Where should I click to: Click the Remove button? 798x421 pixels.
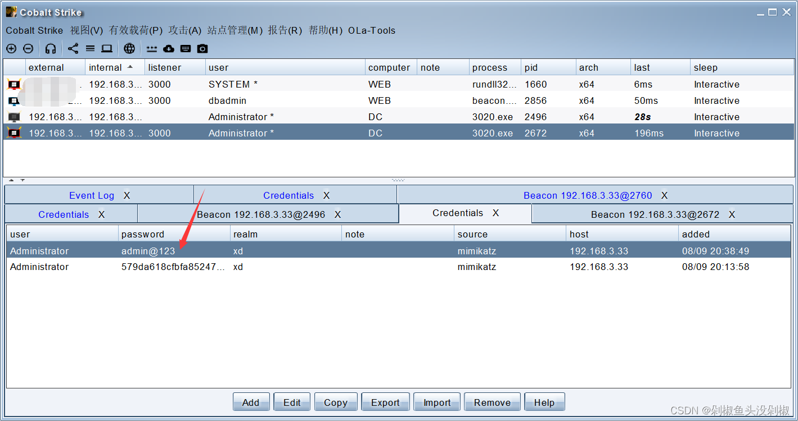(492, 402)
